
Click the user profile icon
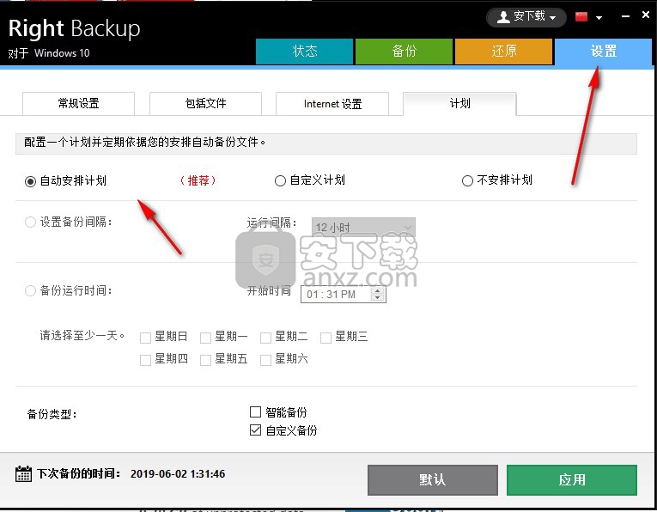(503, 17)
